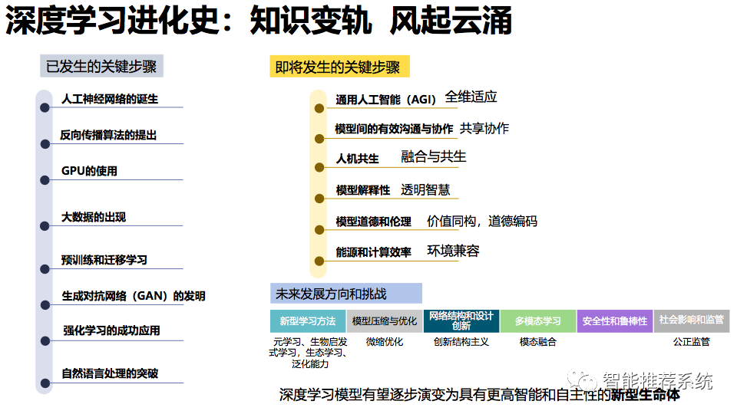Select the purple 安全性和鲁棒性 box
This screenshot has height=414, width=737.
tap(615, 321)
